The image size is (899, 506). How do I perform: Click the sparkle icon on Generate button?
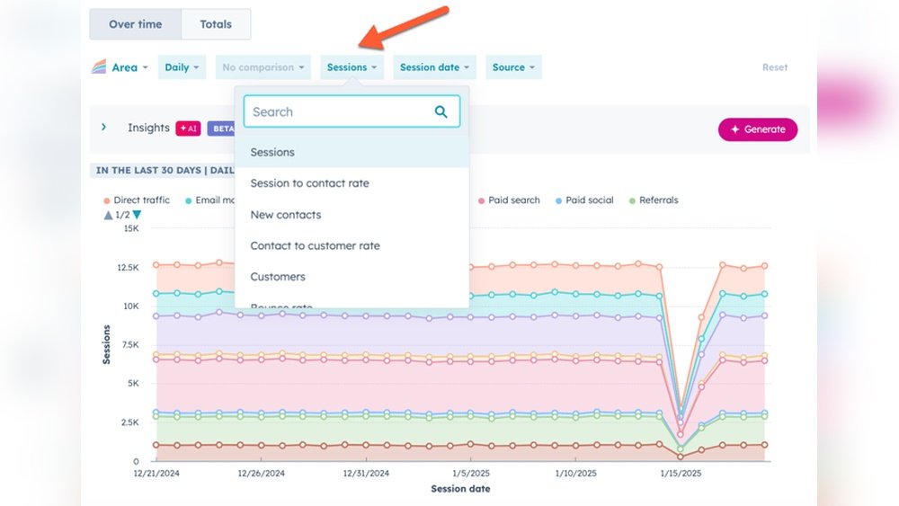click(x=734, y=129)
